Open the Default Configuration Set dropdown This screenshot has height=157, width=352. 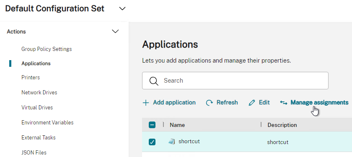(122, 9)
